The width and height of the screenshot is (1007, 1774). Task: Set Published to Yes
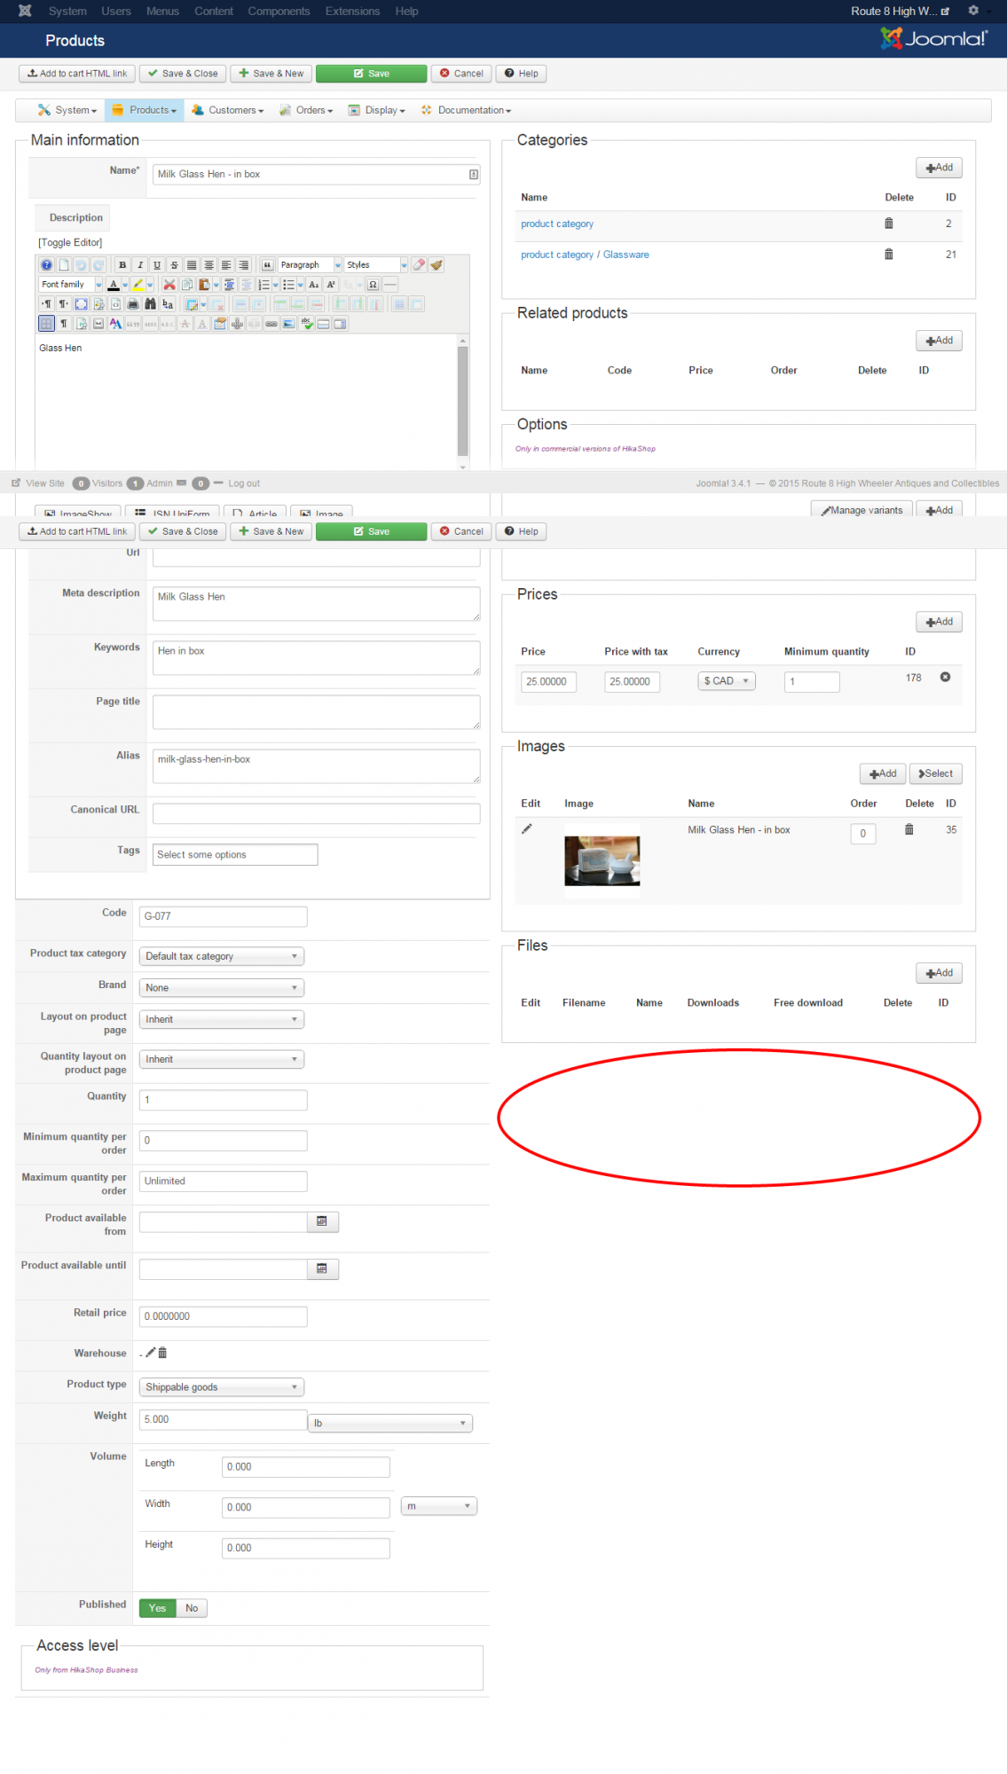157,1608
